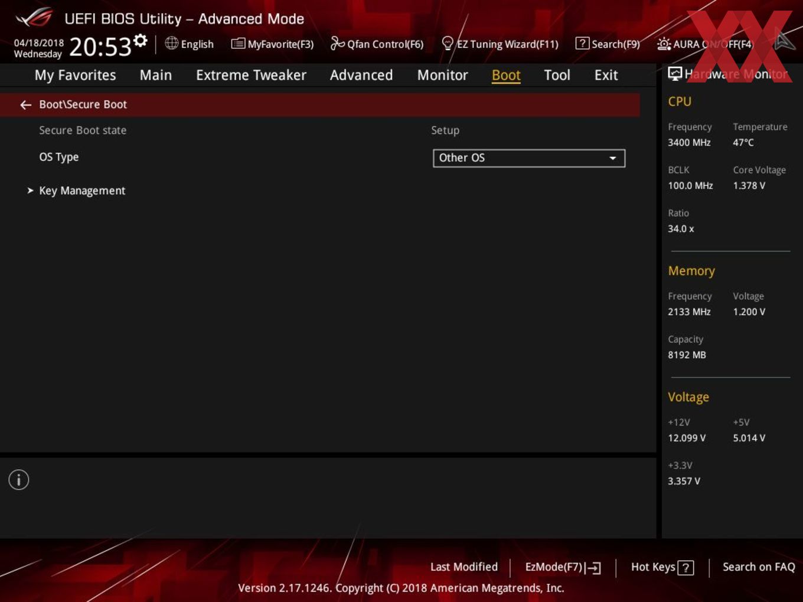
Task: Open MyFavorite(F3) list
Action: click(272, 44)
